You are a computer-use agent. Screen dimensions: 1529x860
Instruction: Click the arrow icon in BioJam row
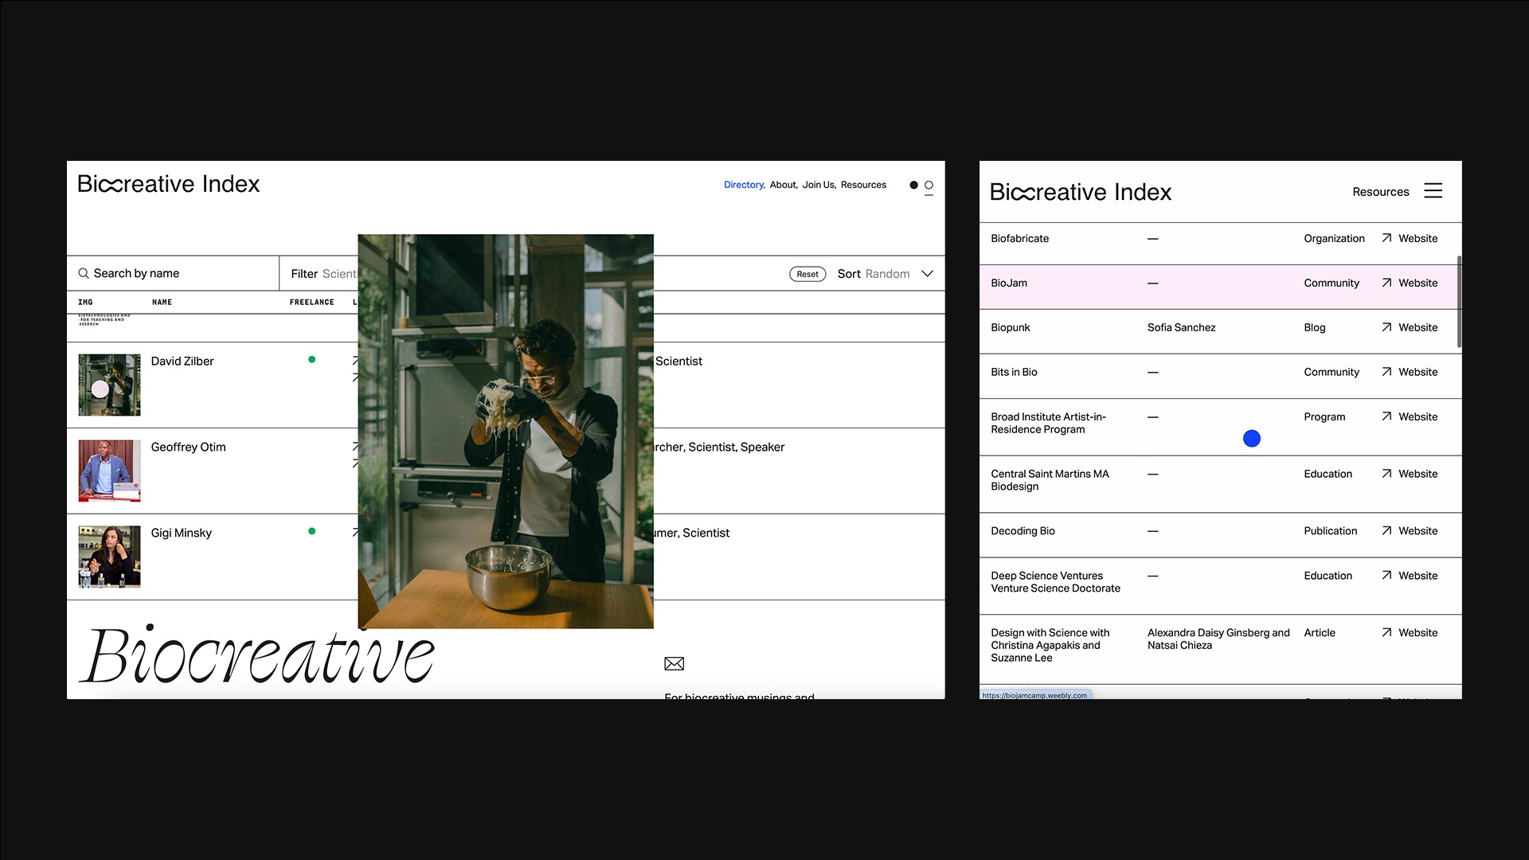coord(1386,283)
